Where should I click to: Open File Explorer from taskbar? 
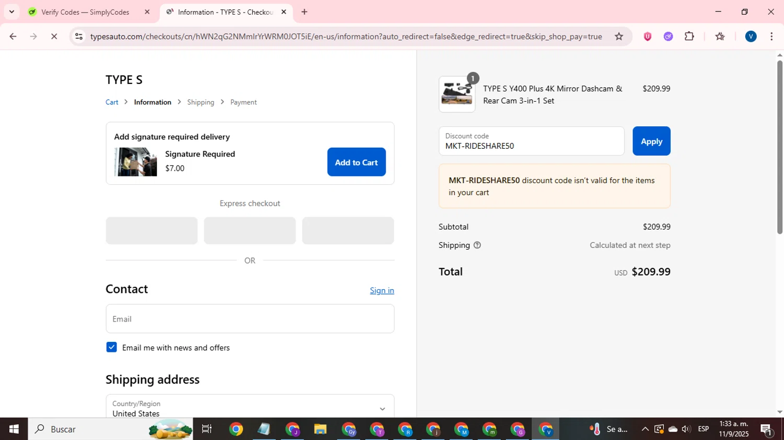[320, 429]
